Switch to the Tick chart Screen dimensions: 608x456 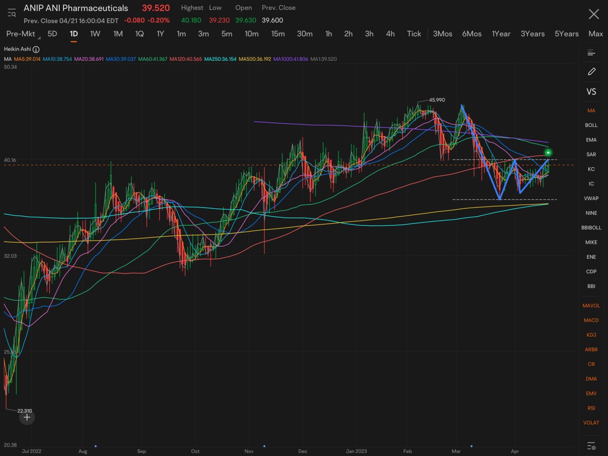[x=414, y=34]
